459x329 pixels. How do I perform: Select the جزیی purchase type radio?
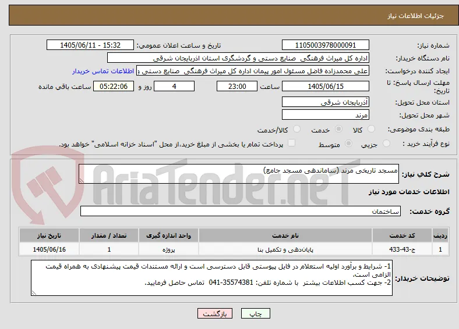click(x=386, y=143)
